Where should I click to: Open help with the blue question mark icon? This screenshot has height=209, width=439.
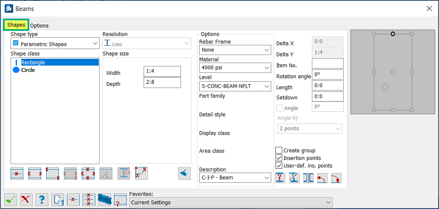(41, 199)
